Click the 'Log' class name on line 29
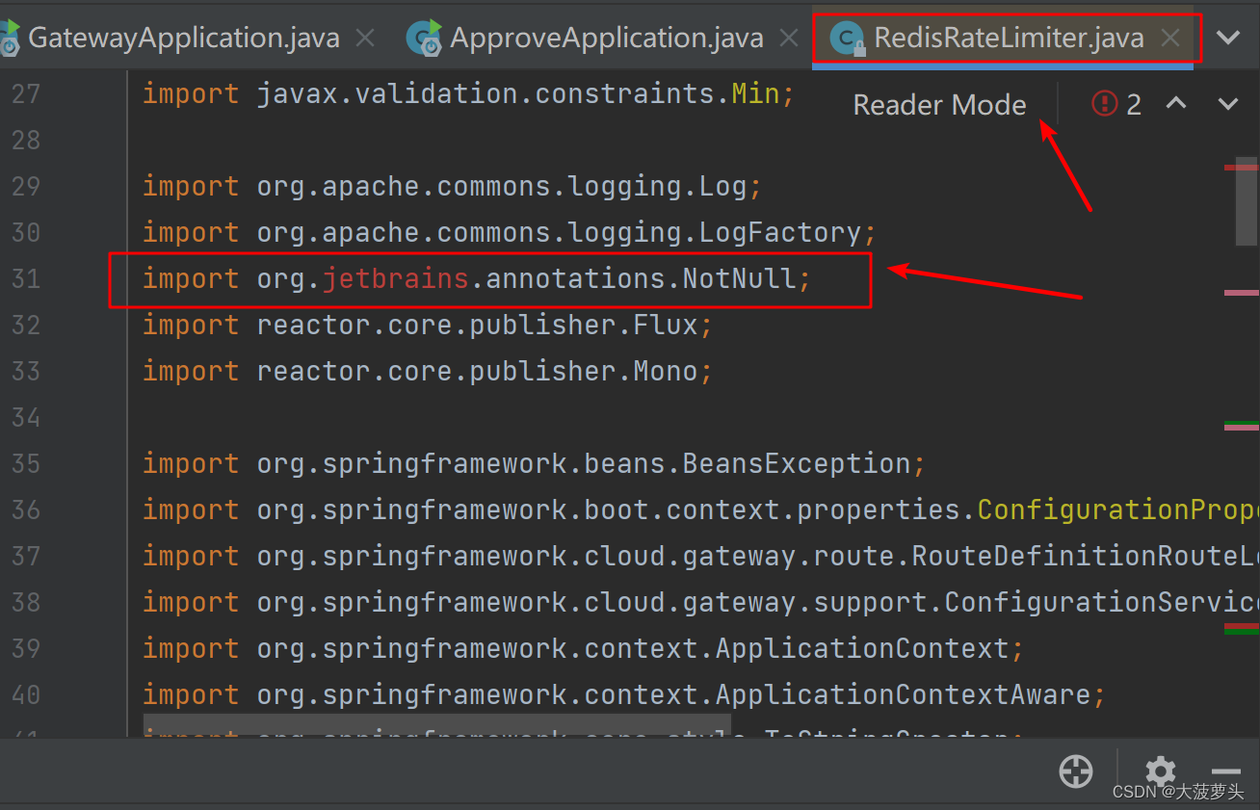Viewport: 1260px width, 810px height. 722,187
